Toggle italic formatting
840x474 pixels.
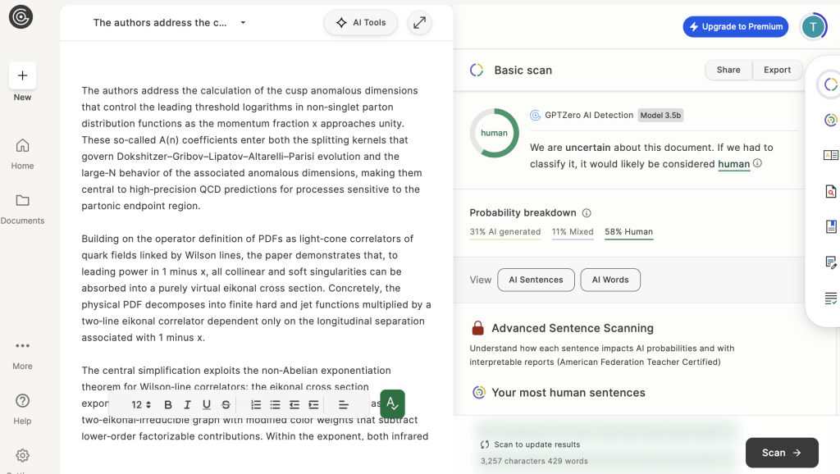pyautogui.click(x=187, y=405)
